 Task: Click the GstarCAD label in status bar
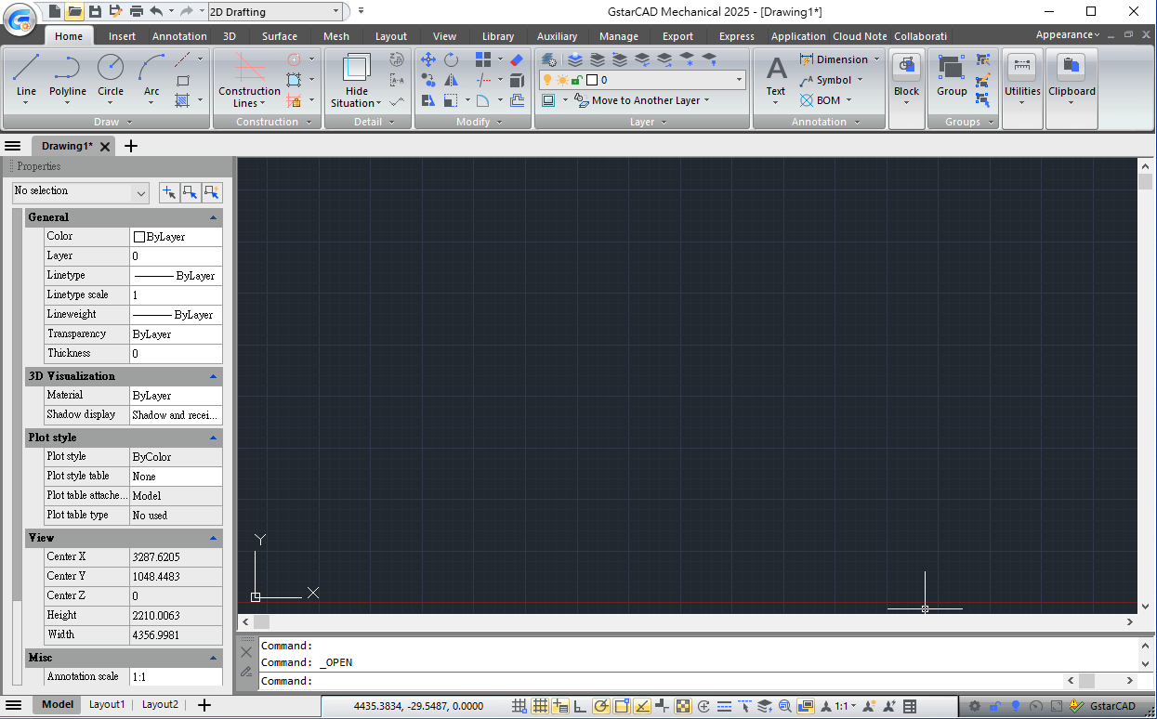click(1112, 706)
